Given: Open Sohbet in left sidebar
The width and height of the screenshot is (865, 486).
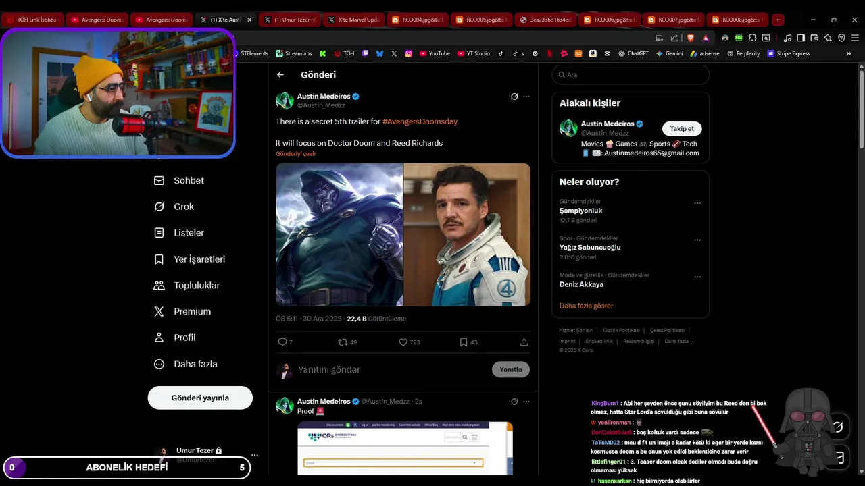Looking at the screenshot, I should [x=179, y=181].
